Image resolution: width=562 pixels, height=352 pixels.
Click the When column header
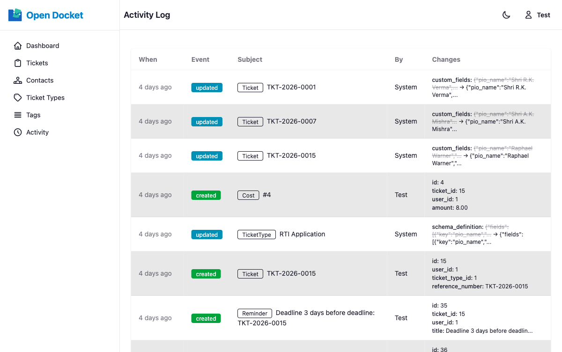pyautogui.click(x=148, y=59)
